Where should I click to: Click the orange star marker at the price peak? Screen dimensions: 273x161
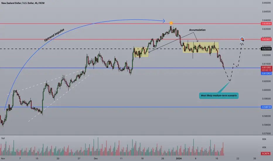coord(171,23)
